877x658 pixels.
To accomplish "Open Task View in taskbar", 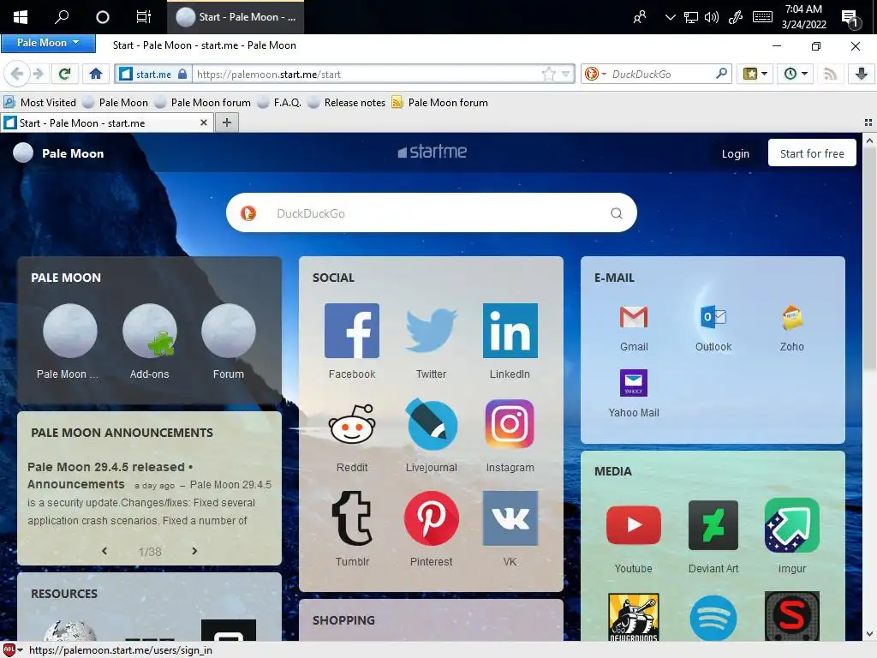I will click(x=144, y=17).
